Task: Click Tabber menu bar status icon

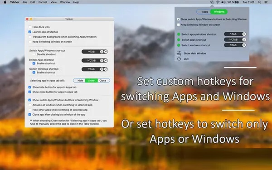Action: pyautogui.click(x=212, y=2)
